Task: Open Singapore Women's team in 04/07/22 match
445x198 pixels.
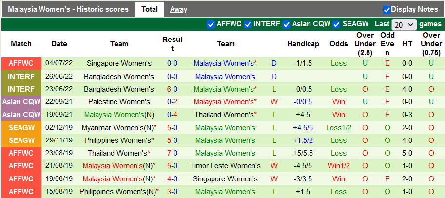Action: coord(119,63)
